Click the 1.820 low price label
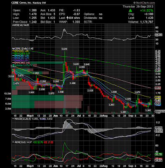 (31, 92)
